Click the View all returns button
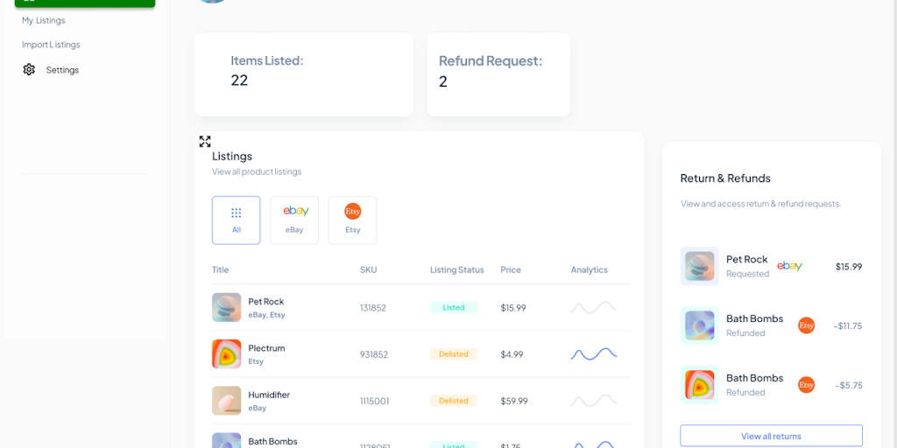Image resolution: width=897 pixels, height=448 pixels. 771,436
